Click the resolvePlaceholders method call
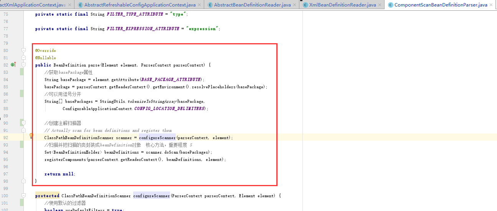This screenshot has height=211, width=497. click(x=214, y=87)
